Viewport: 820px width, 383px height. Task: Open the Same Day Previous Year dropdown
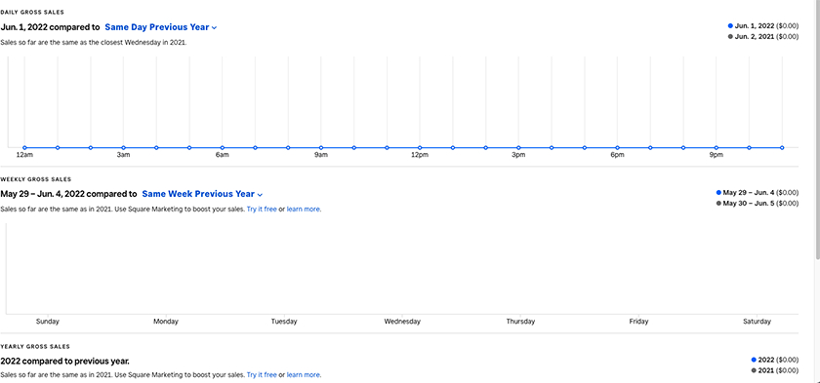point(161,27)
